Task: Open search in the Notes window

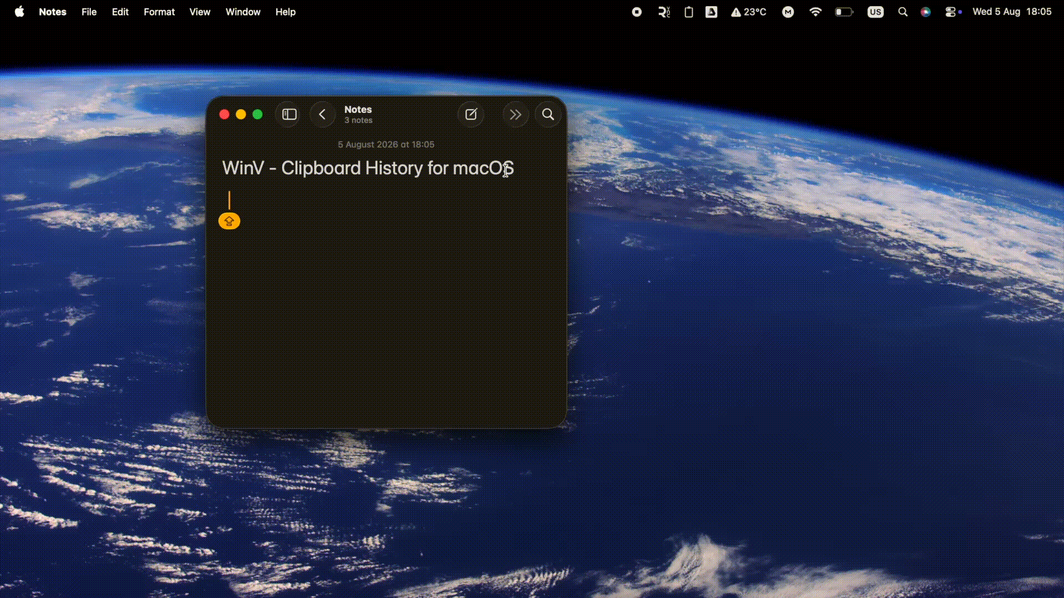Action: tap(548, 115)
